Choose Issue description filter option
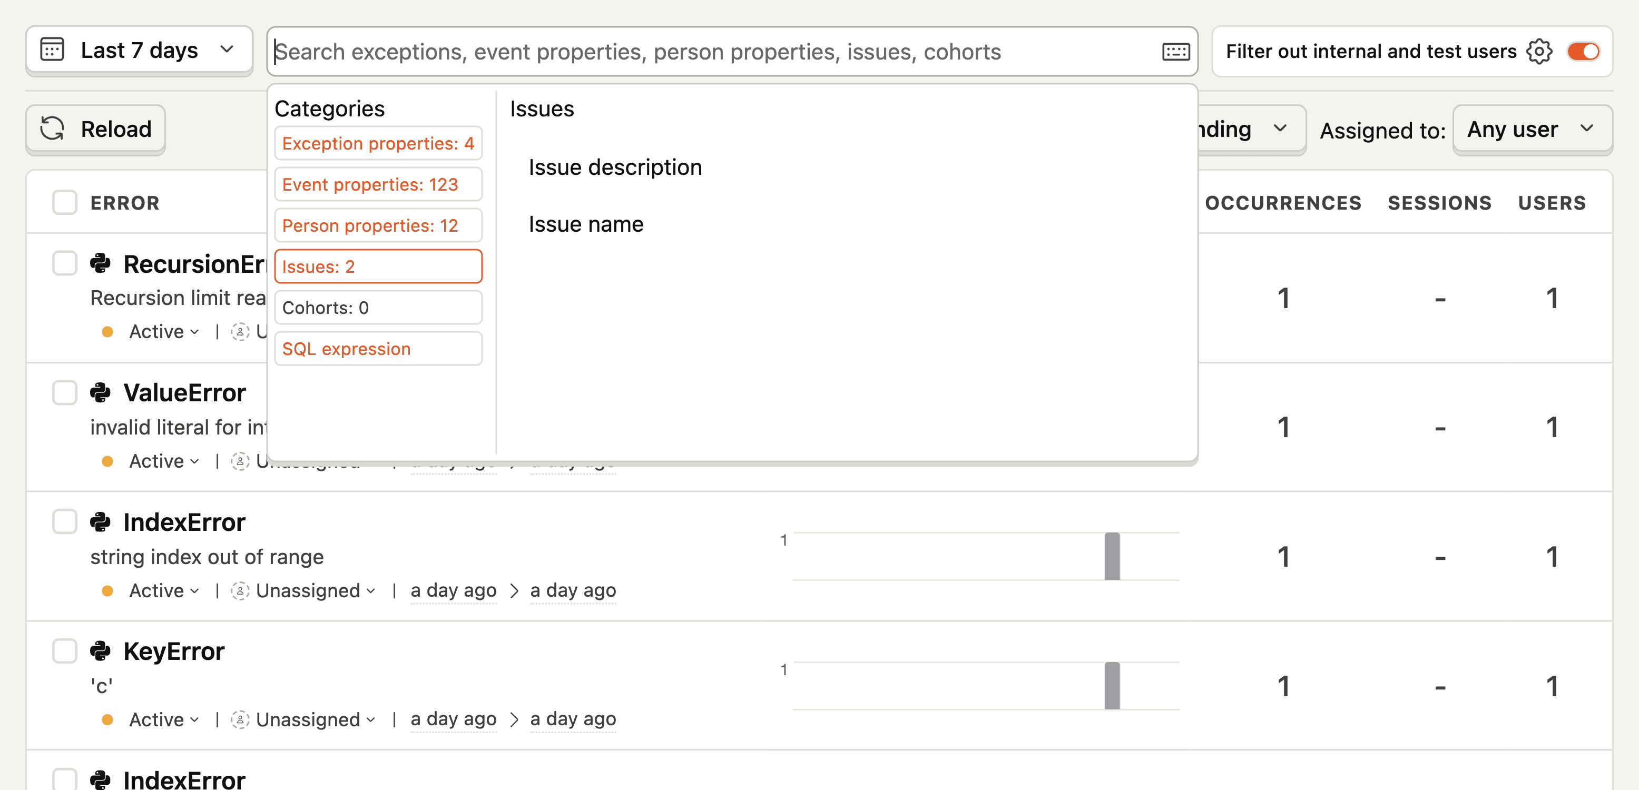 [x=615, y=167]
